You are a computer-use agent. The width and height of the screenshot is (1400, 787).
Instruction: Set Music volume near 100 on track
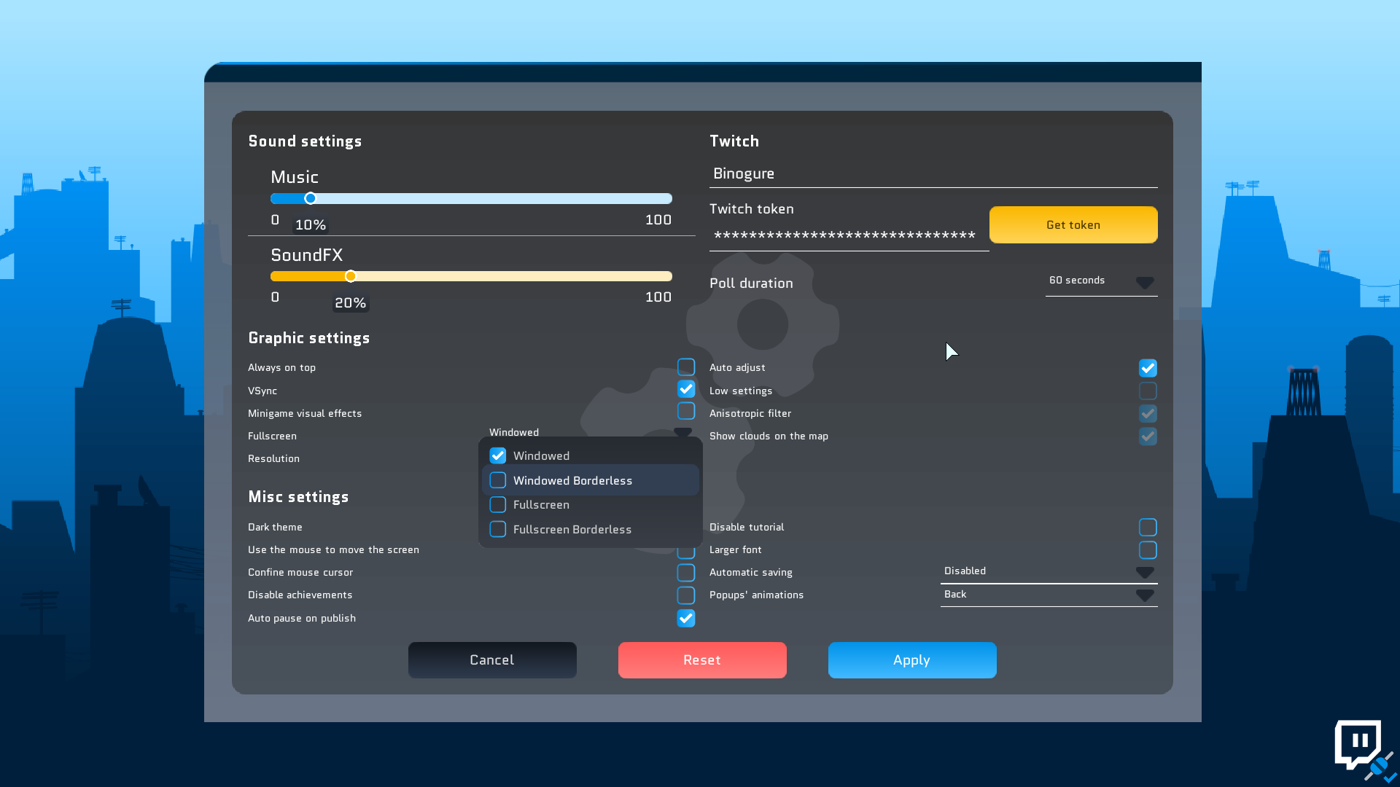coord(668,198)
